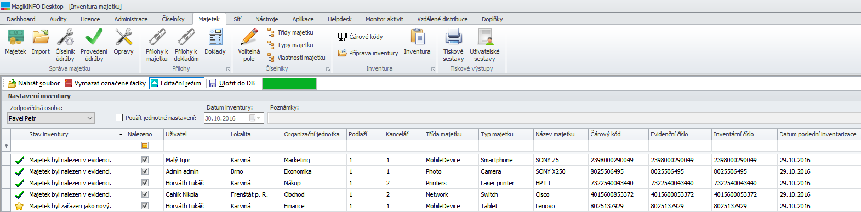
Task: Click the Uložit do DB button
Action: (232, 83)
